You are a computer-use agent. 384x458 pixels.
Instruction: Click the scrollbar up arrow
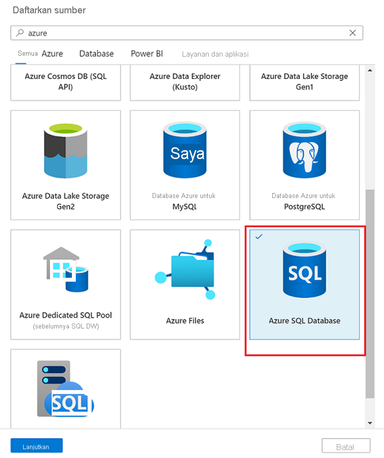tap(370, 70)
